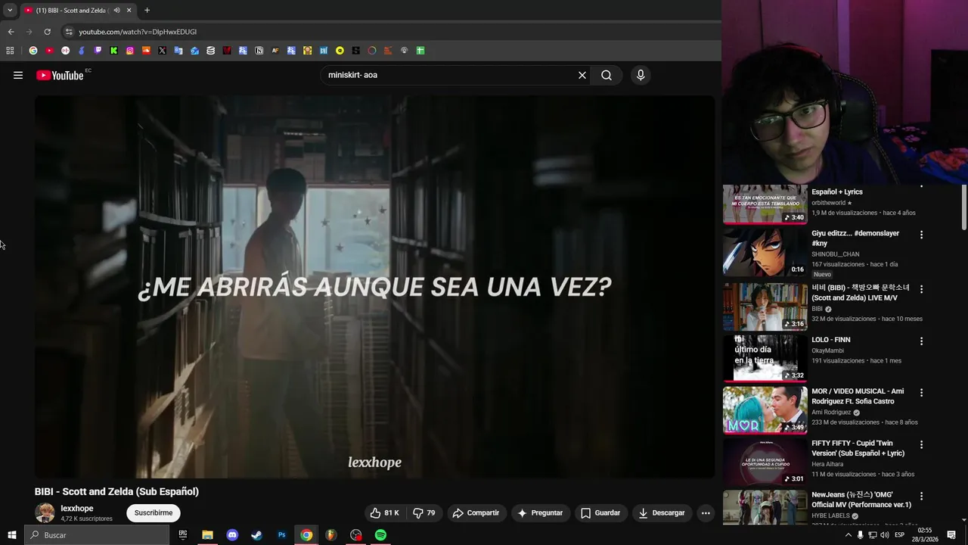
Task: Open the Preguntar AI button
Action: [x=540, y=512]
